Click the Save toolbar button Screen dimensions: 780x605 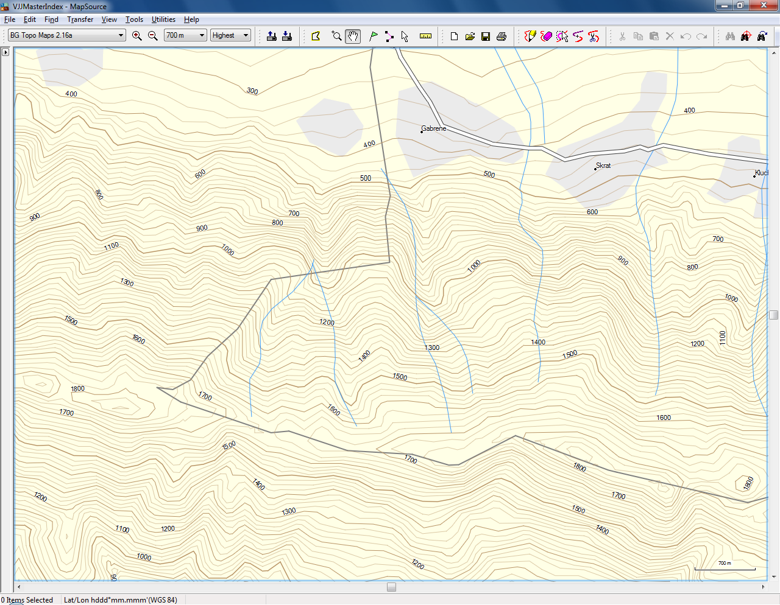pyautogui.click(x=485, y=36)
